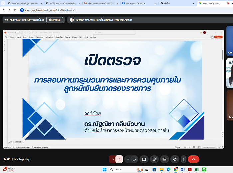Switch to the Gmail tab
This screenshot has width=233, height=173.
(101, 3)
